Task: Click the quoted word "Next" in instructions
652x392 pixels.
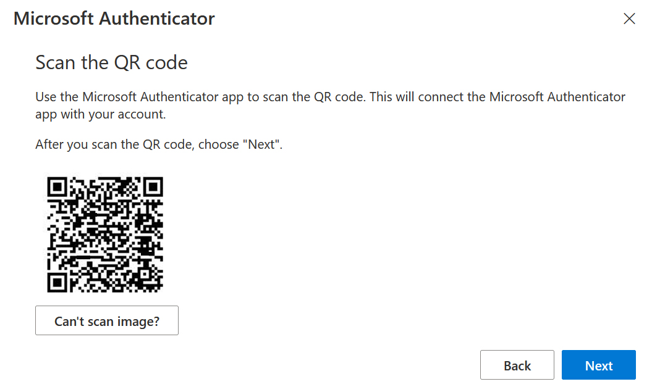Action: [x=261, y=144]
